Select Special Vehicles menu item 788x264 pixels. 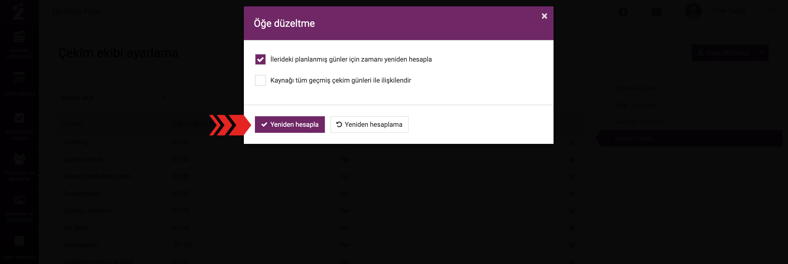[639, 122]
